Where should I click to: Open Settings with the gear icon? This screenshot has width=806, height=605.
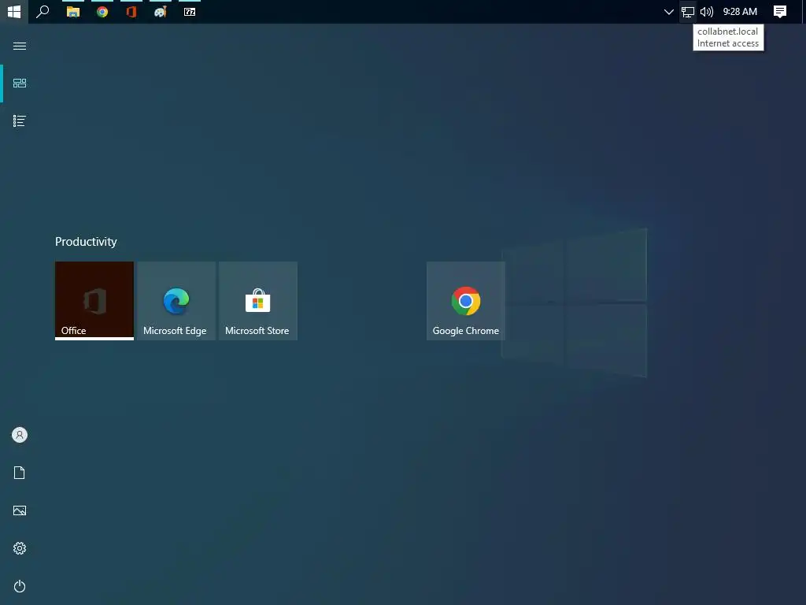(20, 548)
